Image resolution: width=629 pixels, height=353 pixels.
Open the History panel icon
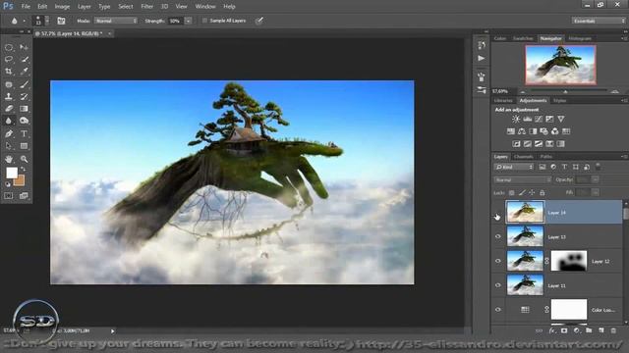click(482, 45)
